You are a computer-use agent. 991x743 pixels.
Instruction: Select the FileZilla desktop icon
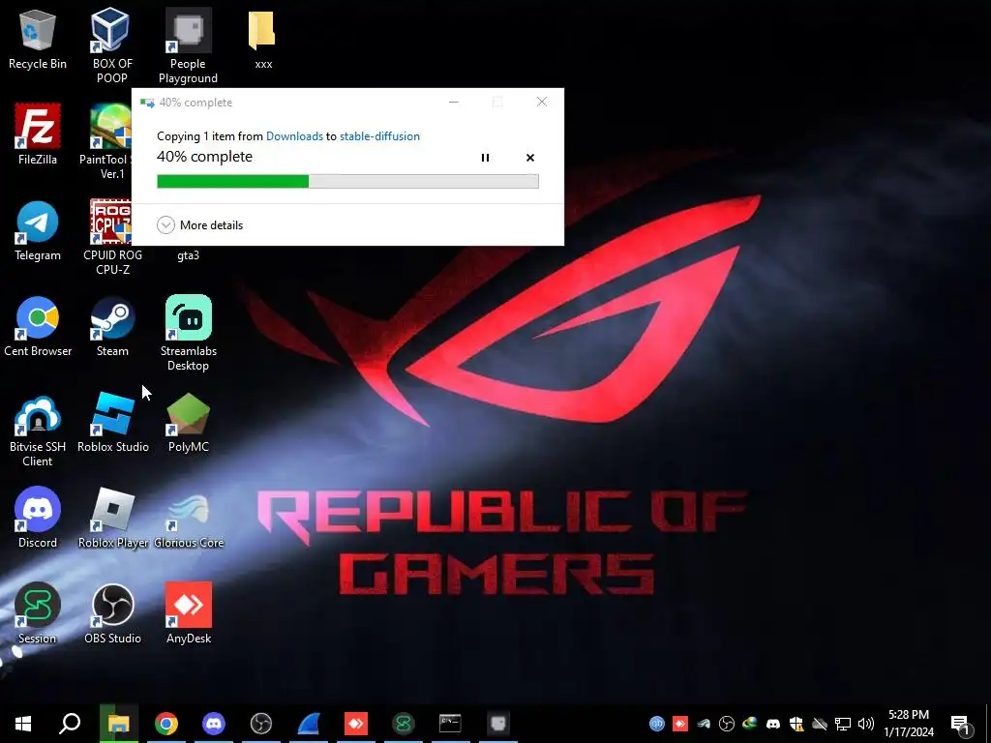coord(38,134)
